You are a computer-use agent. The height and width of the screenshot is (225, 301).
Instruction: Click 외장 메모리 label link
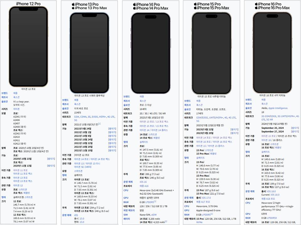pyautogui.click(x=129, y=210)
